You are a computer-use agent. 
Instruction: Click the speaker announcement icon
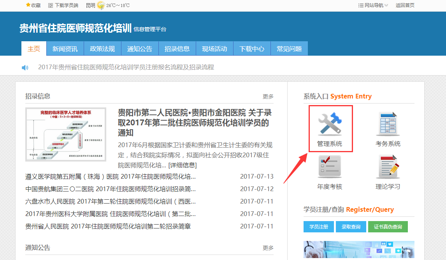25,67
